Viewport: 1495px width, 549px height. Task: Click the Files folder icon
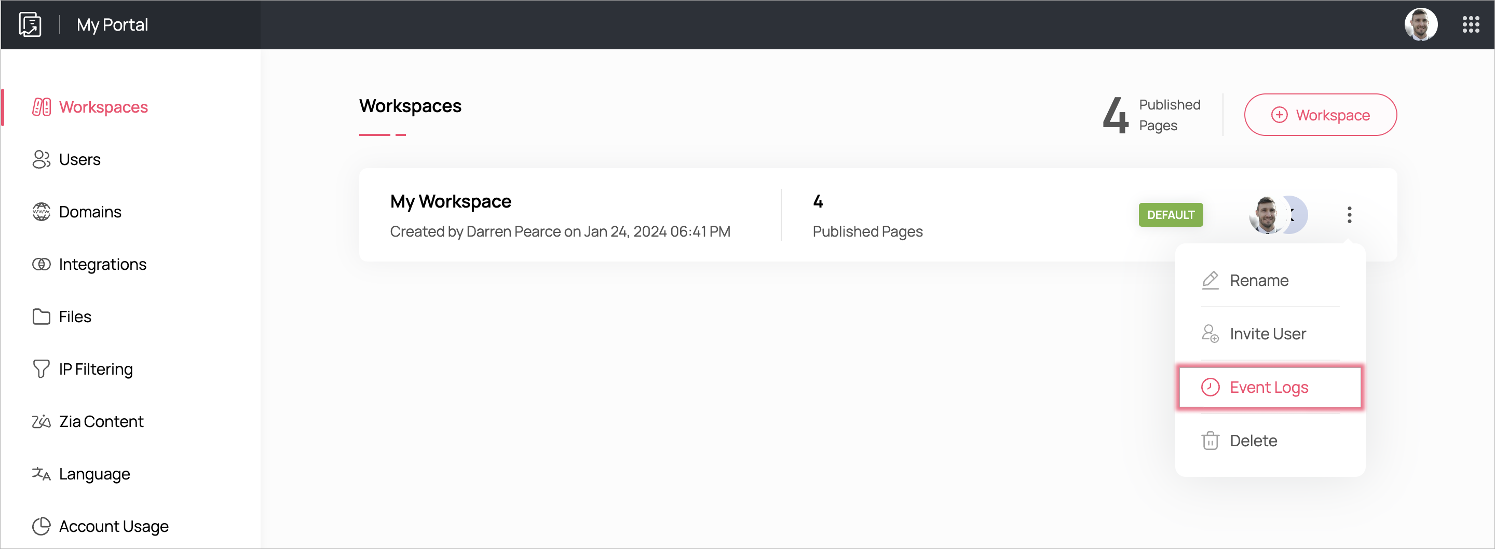pos(41,317)
